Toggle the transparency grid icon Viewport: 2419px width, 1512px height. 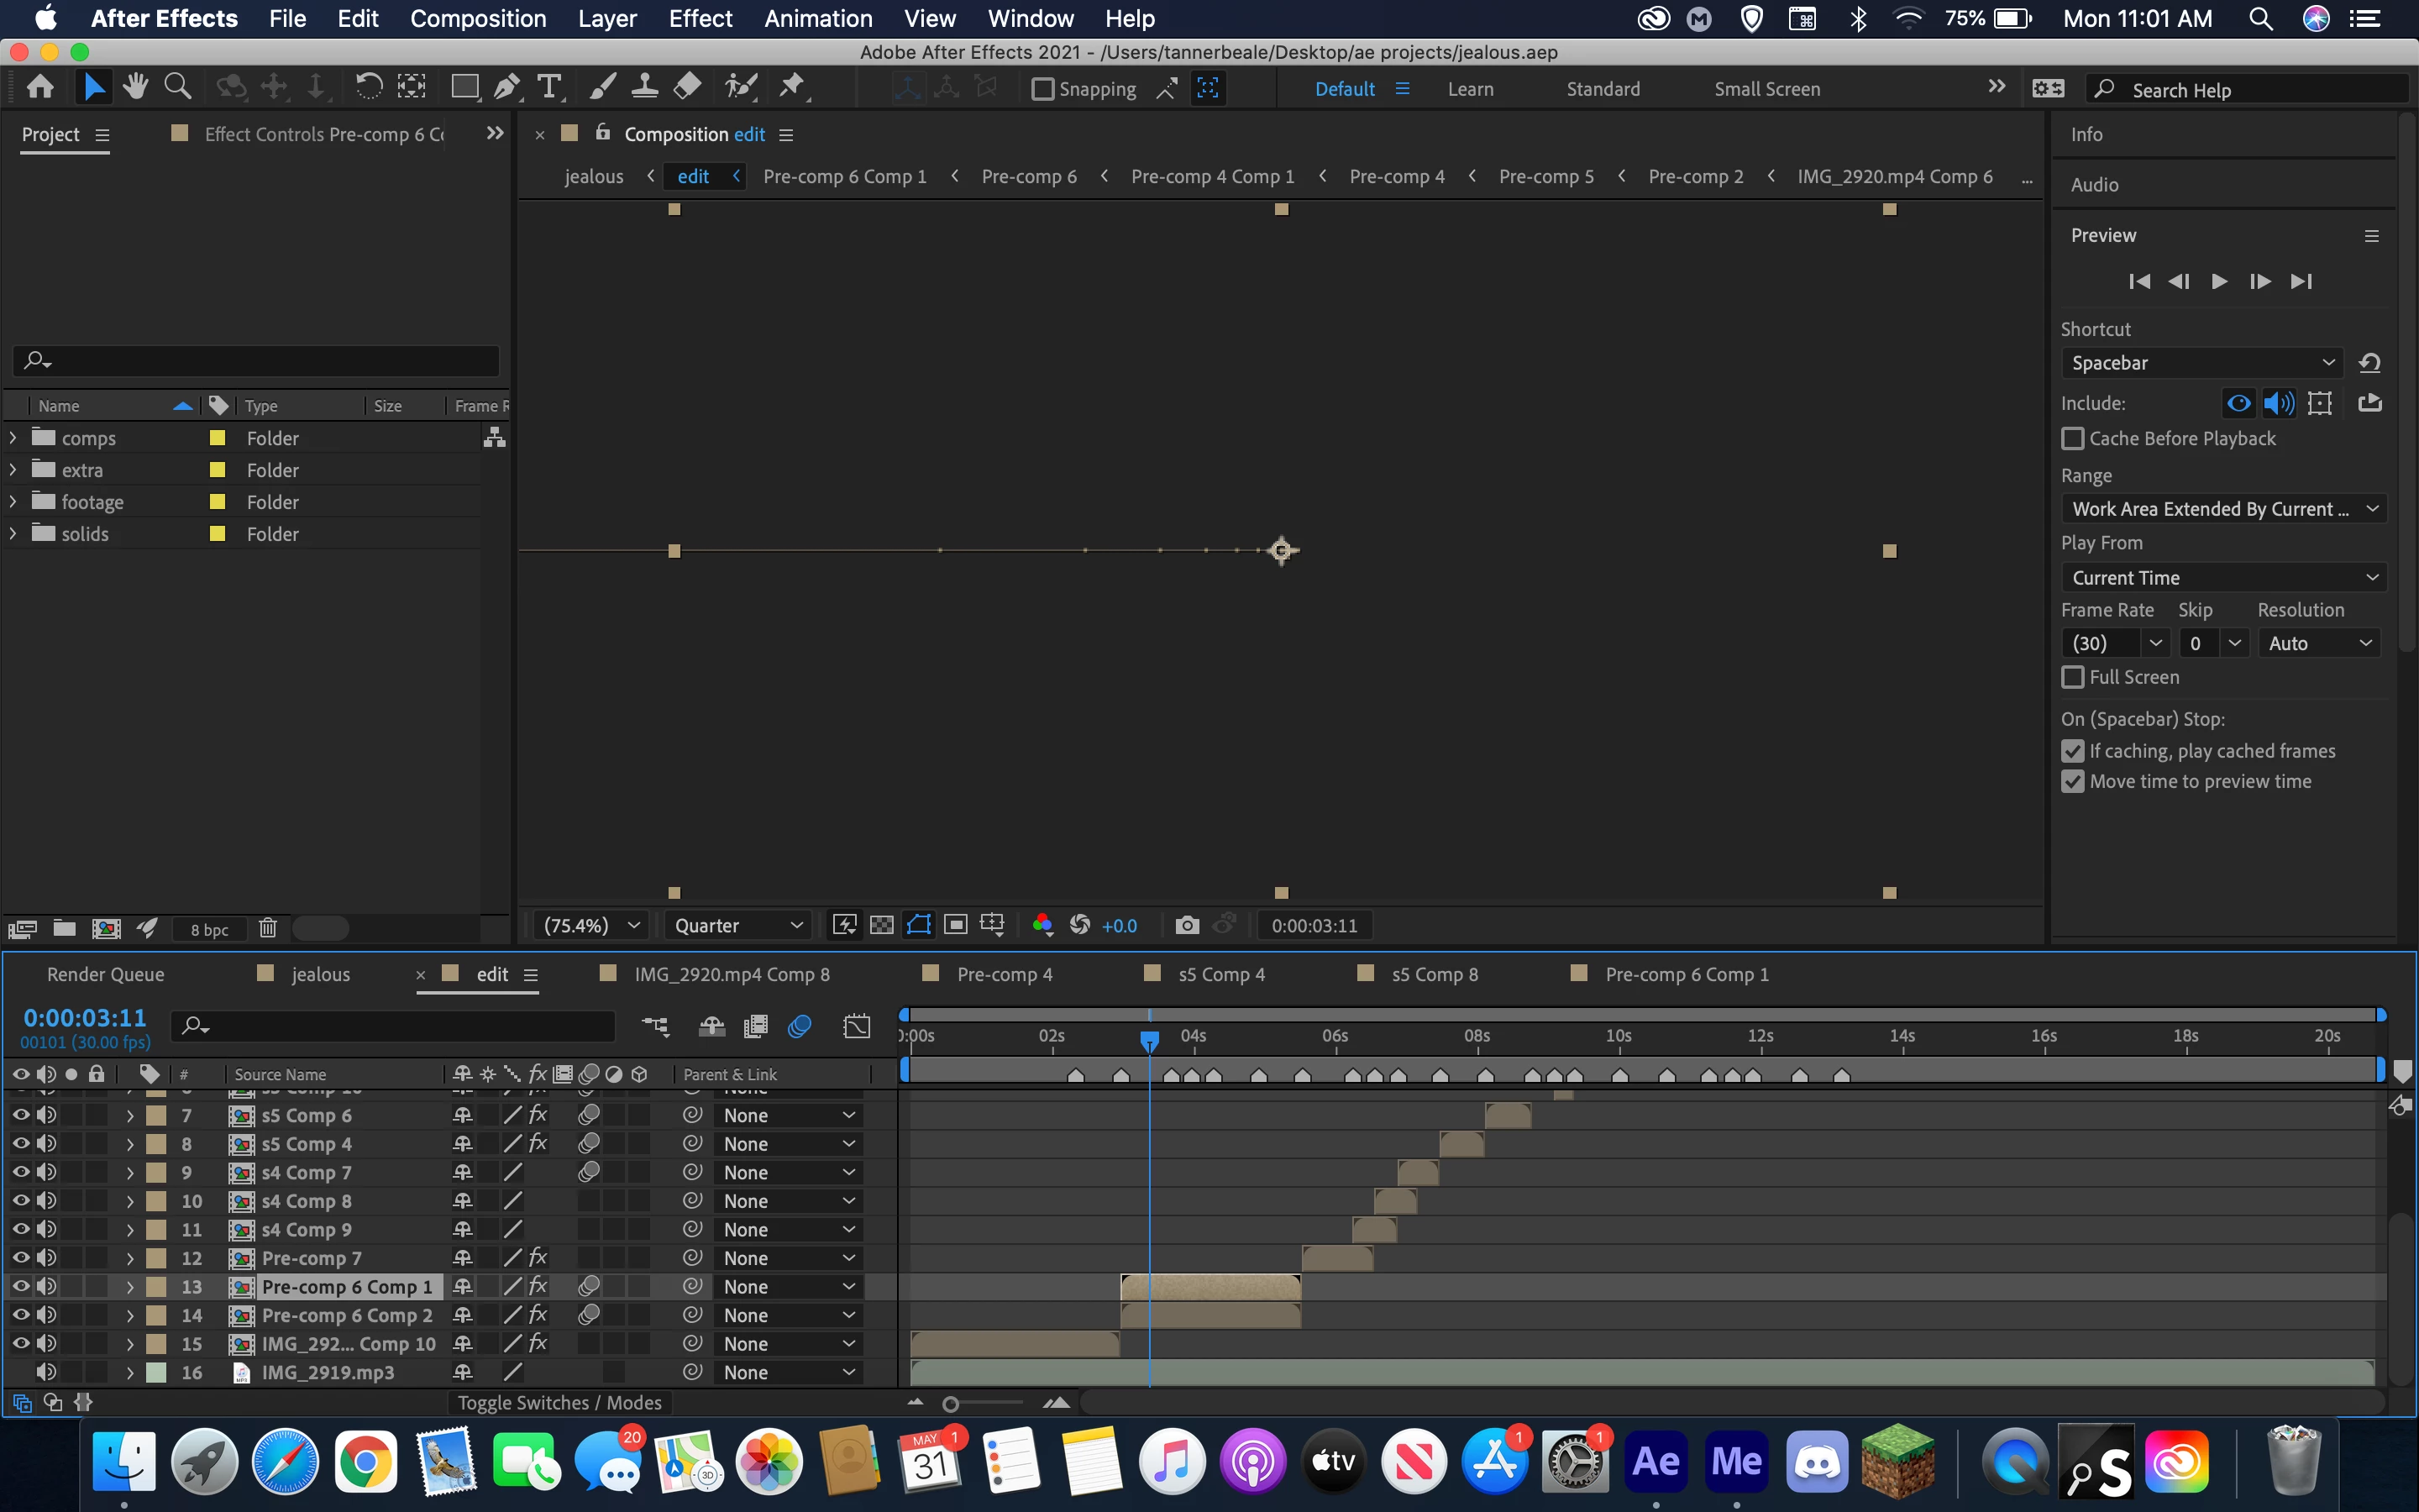[882, 925]
